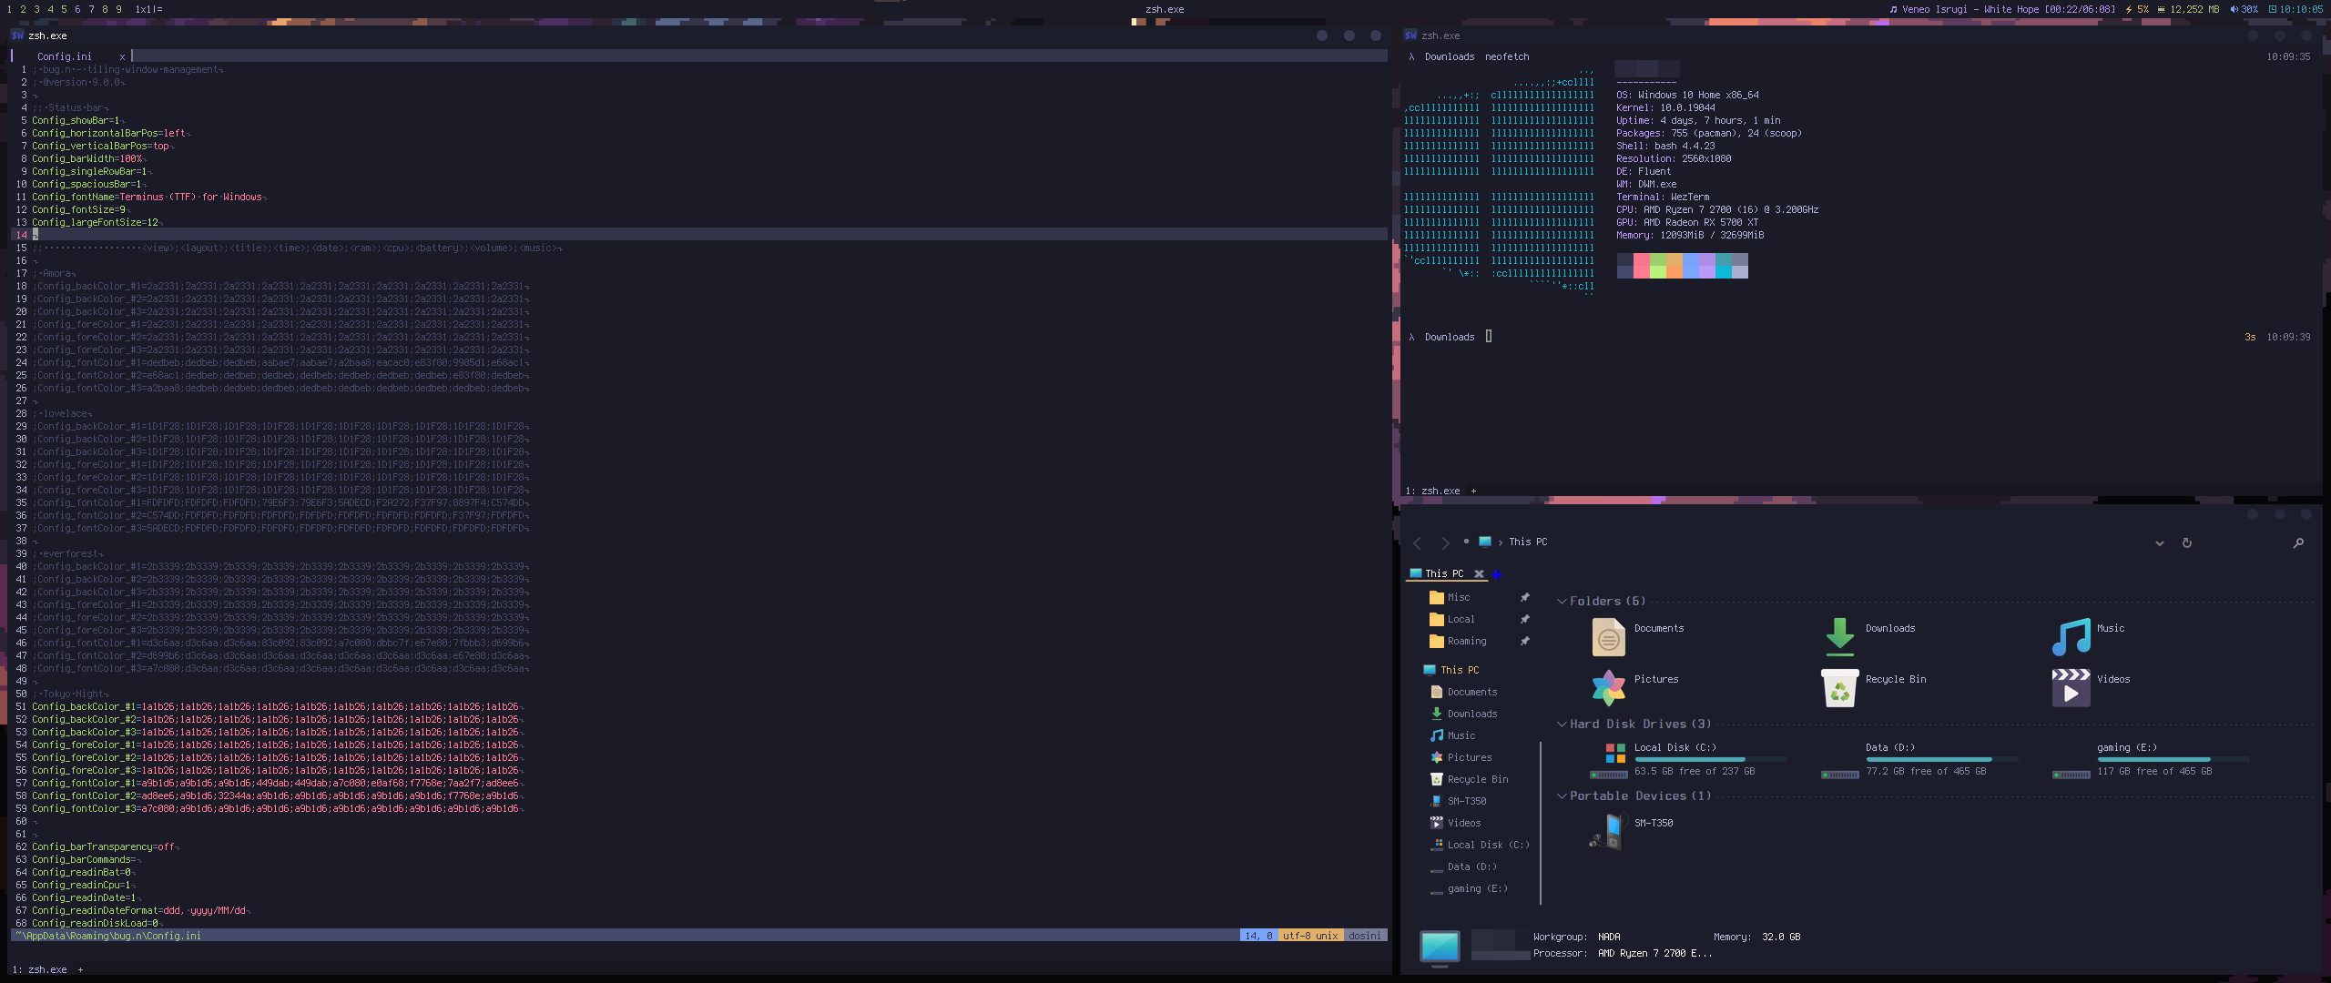Toggle the pin on Roaming folder
The width and height of the screenshot is (2331, 983).
pyautogui.click(x=1524, y=641)
